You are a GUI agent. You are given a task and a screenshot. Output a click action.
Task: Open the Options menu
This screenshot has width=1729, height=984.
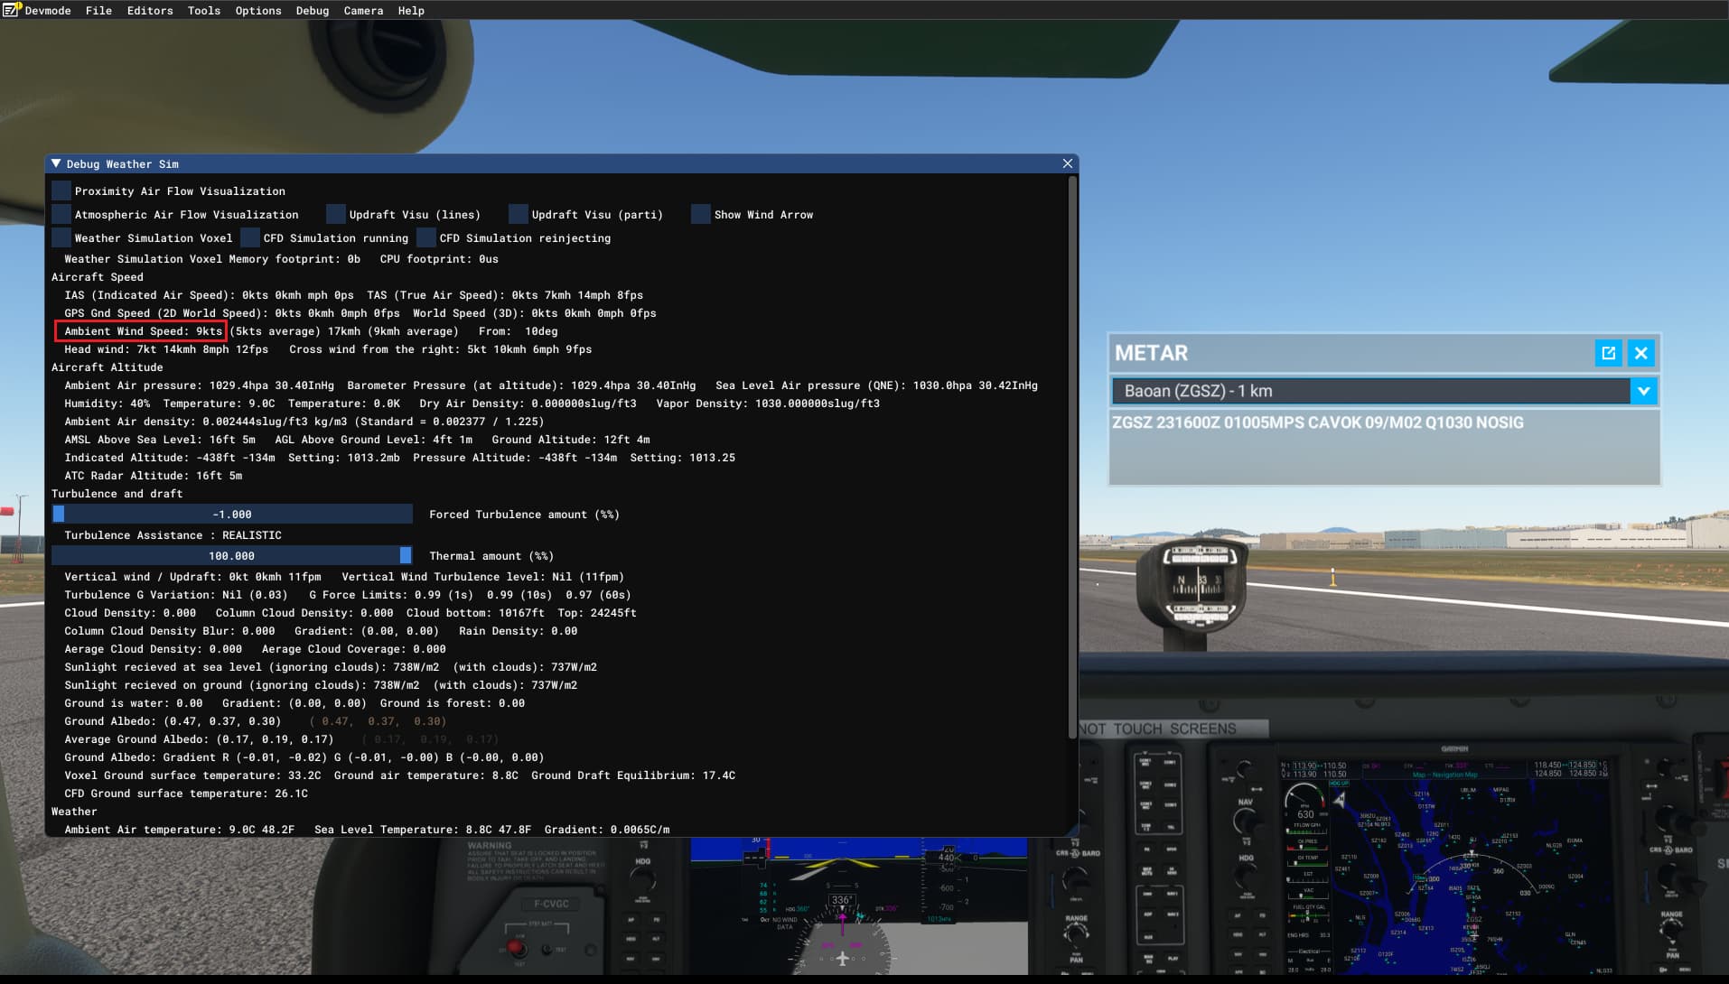point(257,10)
